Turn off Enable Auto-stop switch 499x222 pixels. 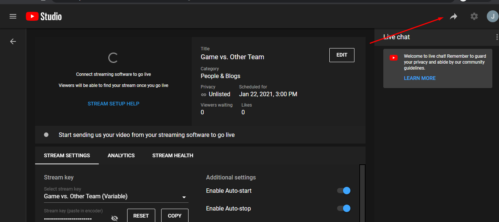coord(343,209)
